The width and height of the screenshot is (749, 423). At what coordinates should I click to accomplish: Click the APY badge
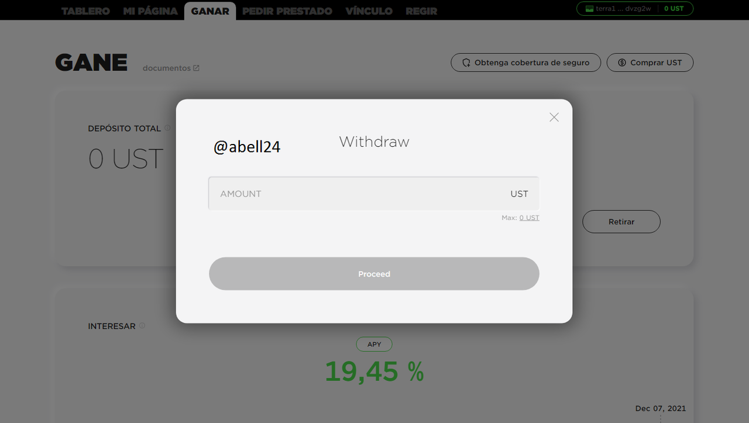(x=374, y=344)
